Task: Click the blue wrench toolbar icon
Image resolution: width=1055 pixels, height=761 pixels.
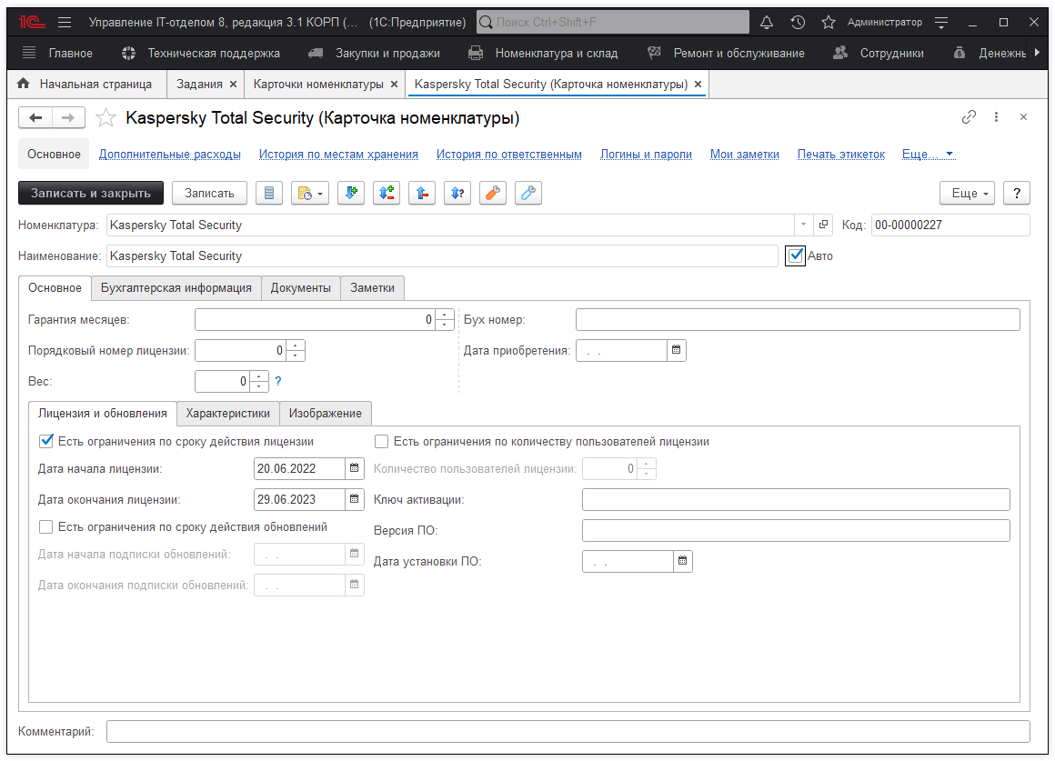Action: pyautogui.click(x=527, y=193)
